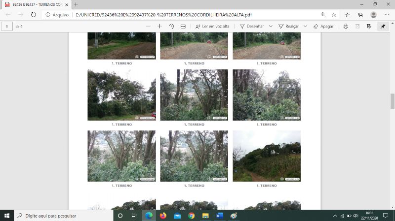Open File Explorer from taskbar

pos(205,216)
